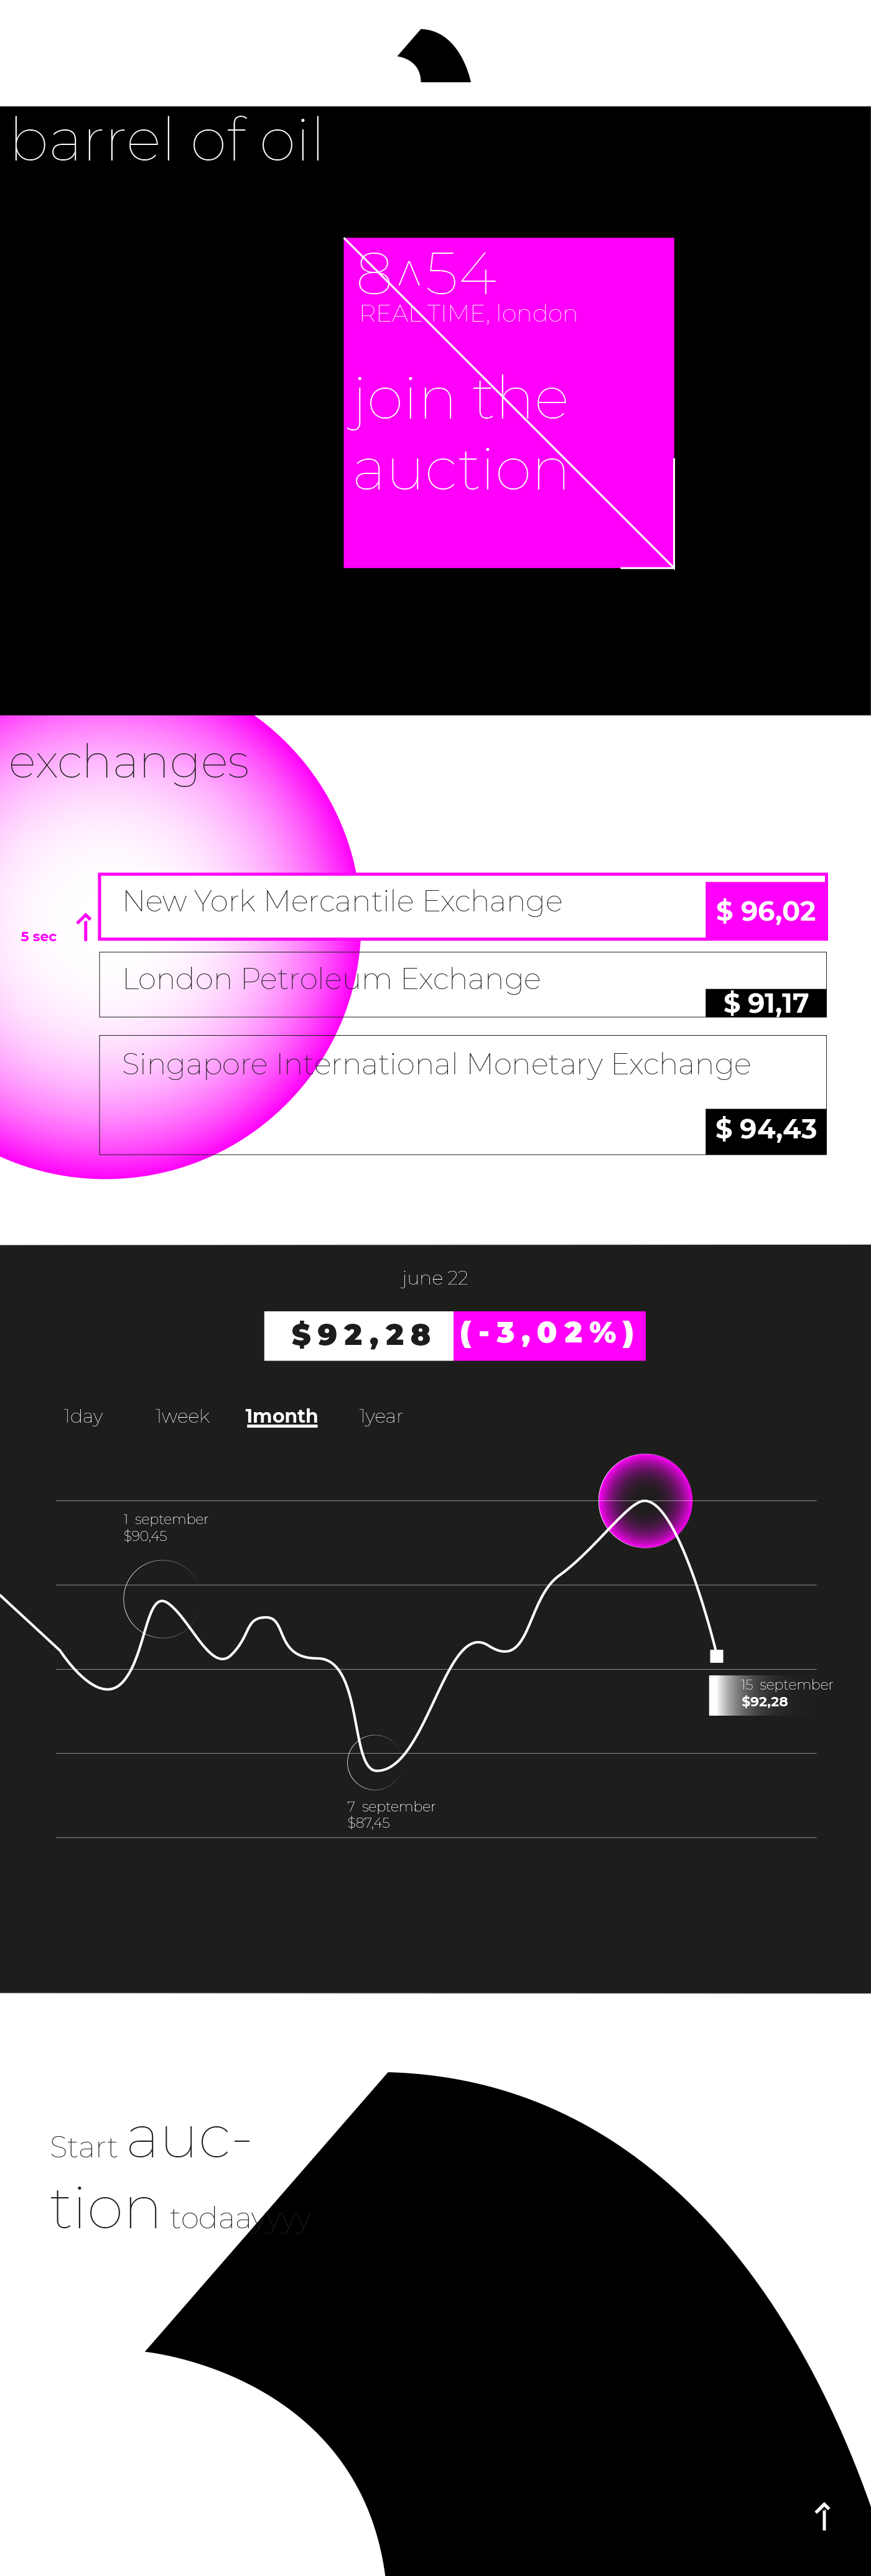
Task: Click the $ 96,02 magenta price tag
Action: click(765, 910)
